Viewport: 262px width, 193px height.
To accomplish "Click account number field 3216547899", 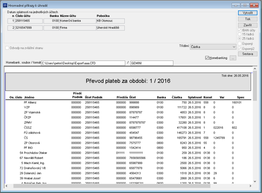I will coord(29,28).
